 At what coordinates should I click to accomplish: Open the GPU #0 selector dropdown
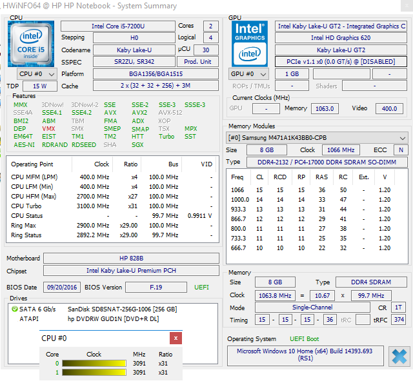(x=248, y=74)
